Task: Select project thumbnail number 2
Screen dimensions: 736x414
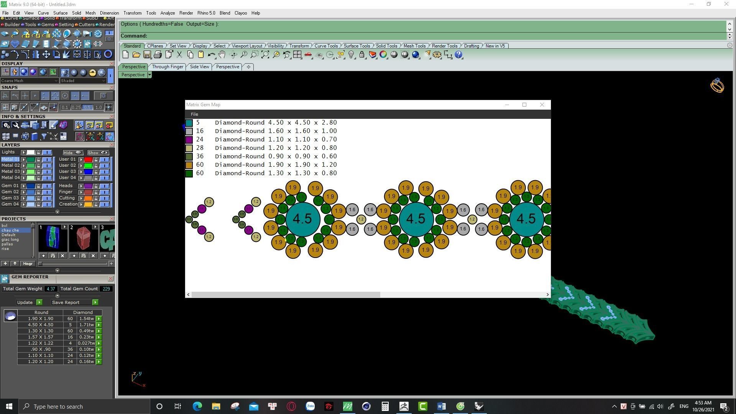Action: point(83,238)
